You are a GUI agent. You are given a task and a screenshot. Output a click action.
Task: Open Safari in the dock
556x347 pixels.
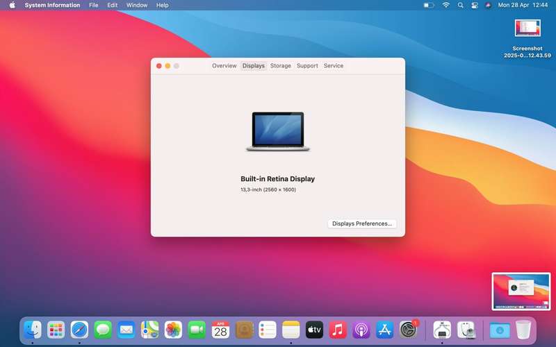point(79,330)
